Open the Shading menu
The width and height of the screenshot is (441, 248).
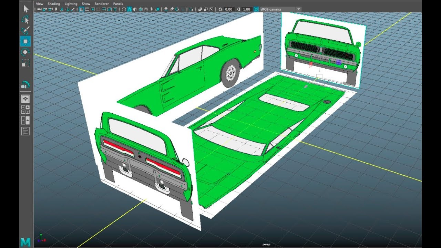click(54, 4)
